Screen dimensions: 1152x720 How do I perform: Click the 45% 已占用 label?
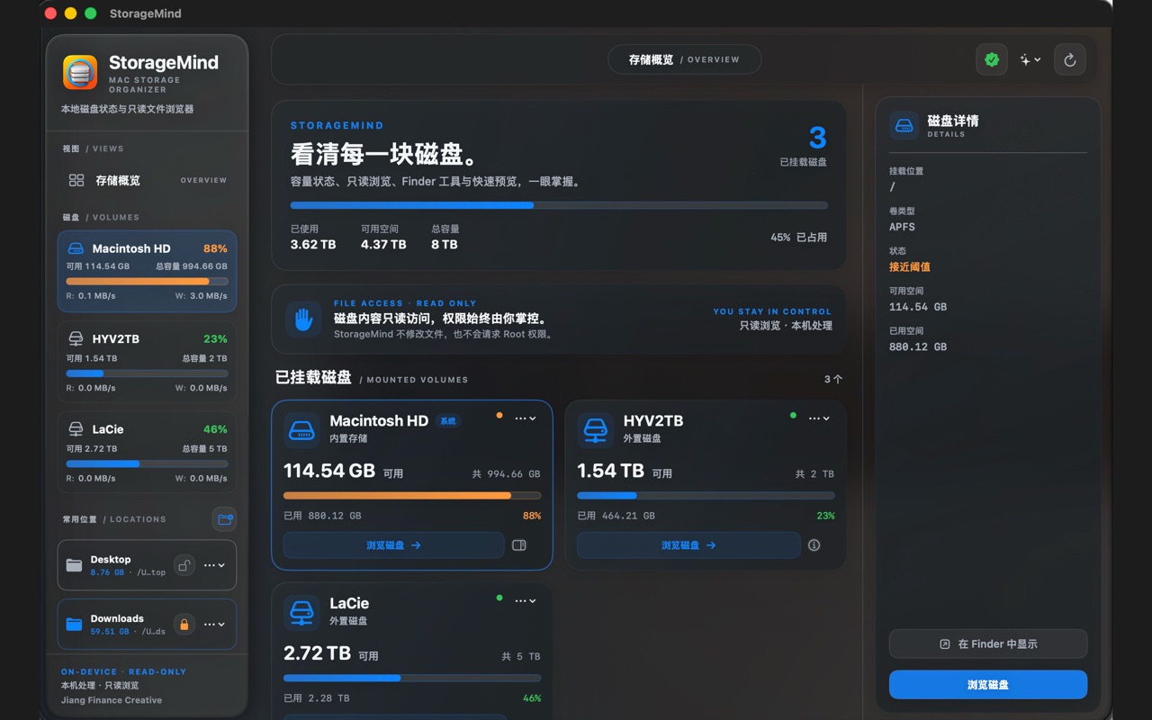[798, 238]
